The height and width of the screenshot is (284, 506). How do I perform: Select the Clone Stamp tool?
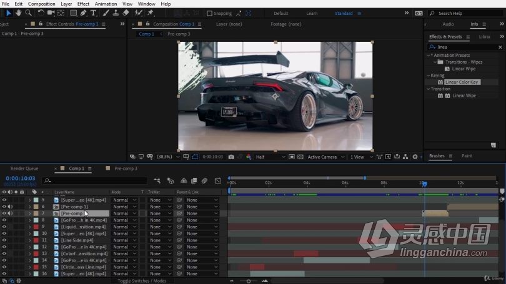116,13
